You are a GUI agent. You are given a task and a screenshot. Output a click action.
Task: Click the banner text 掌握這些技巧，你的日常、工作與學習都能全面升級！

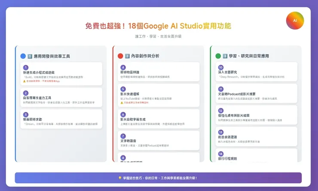[160, 178]
